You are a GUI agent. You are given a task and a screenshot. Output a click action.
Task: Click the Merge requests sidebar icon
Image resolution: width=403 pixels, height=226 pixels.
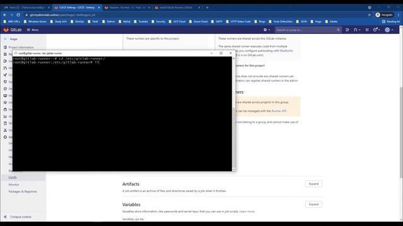5,68
